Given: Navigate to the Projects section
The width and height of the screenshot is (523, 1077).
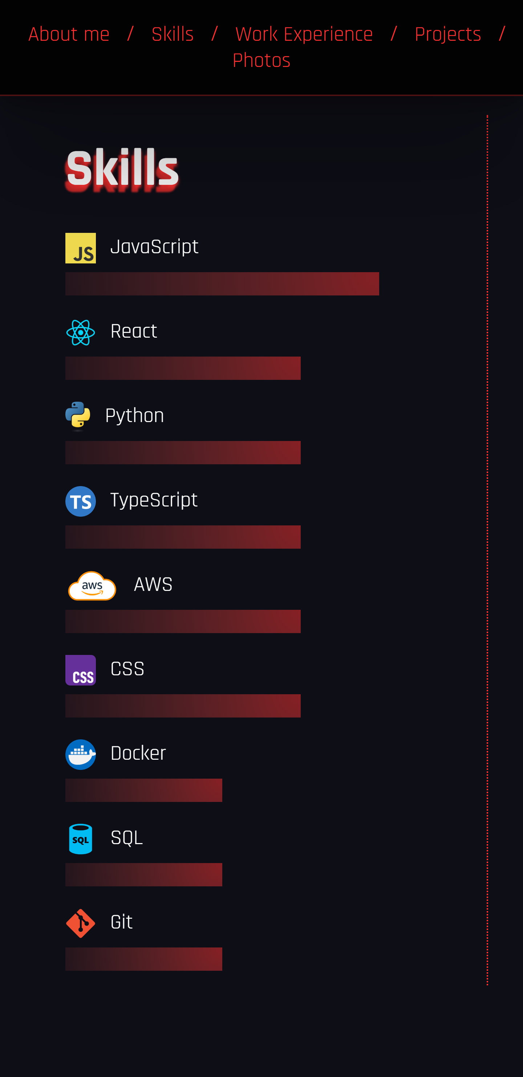Looking at the screenshot, I should pyautogui.click(x=447, y=34).
